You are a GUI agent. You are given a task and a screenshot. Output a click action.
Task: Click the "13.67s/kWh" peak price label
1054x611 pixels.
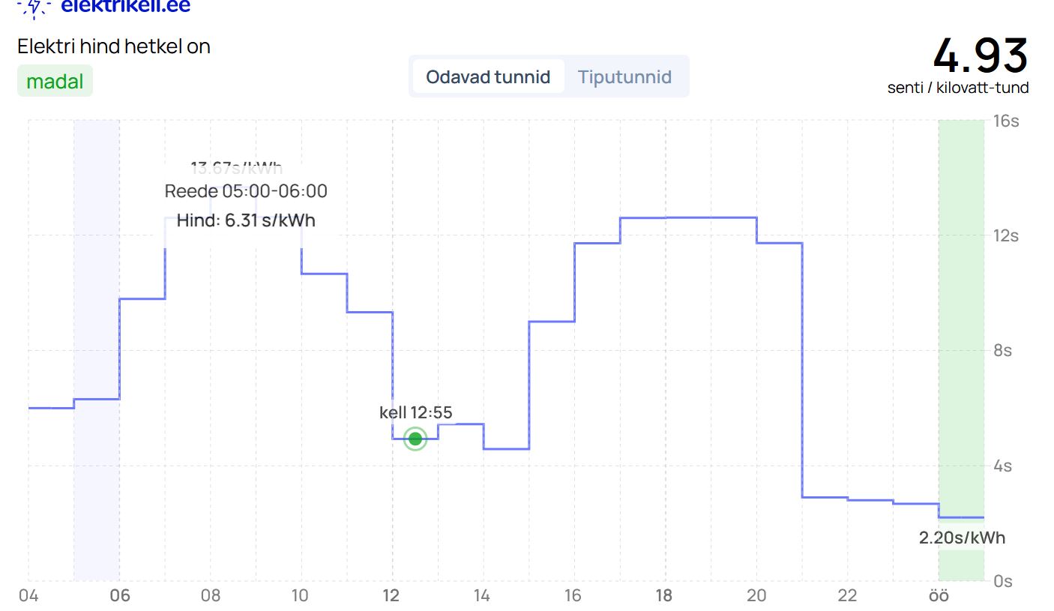[237, 168]
